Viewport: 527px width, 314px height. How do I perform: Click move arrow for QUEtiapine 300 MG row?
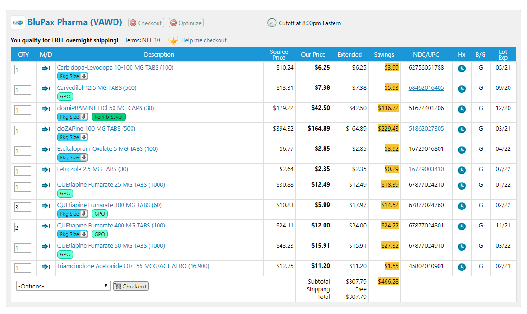click(x=46, y=206)
